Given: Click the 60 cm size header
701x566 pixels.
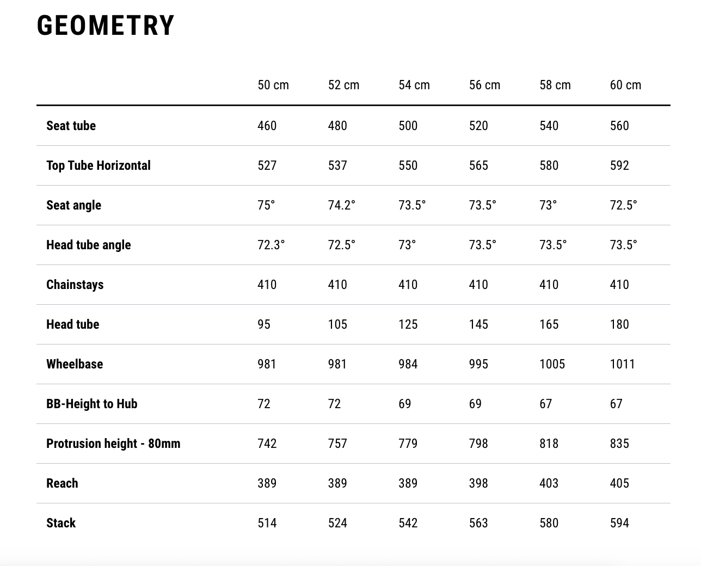Looking at the screenshot, I should tap(625, 85).
